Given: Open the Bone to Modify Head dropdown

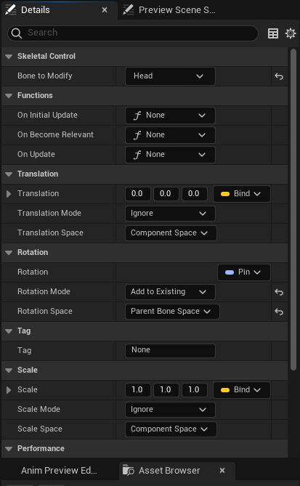Looking at the screenshot, I should point(170,76).
